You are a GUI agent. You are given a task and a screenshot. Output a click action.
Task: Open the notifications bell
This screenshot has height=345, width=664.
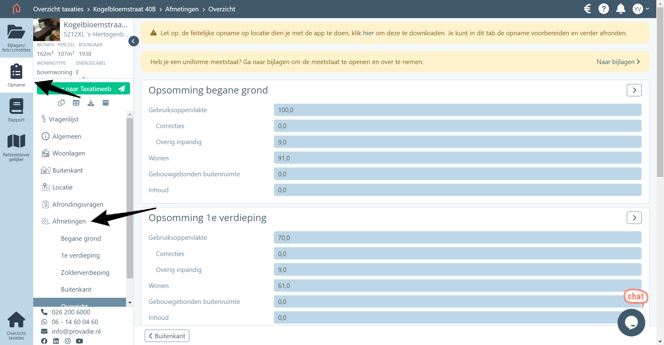point(621,9)
